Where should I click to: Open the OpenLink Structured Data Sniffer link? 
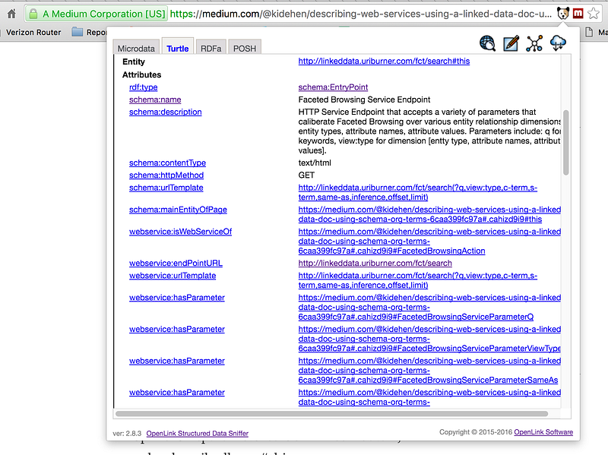coord(198,433)
